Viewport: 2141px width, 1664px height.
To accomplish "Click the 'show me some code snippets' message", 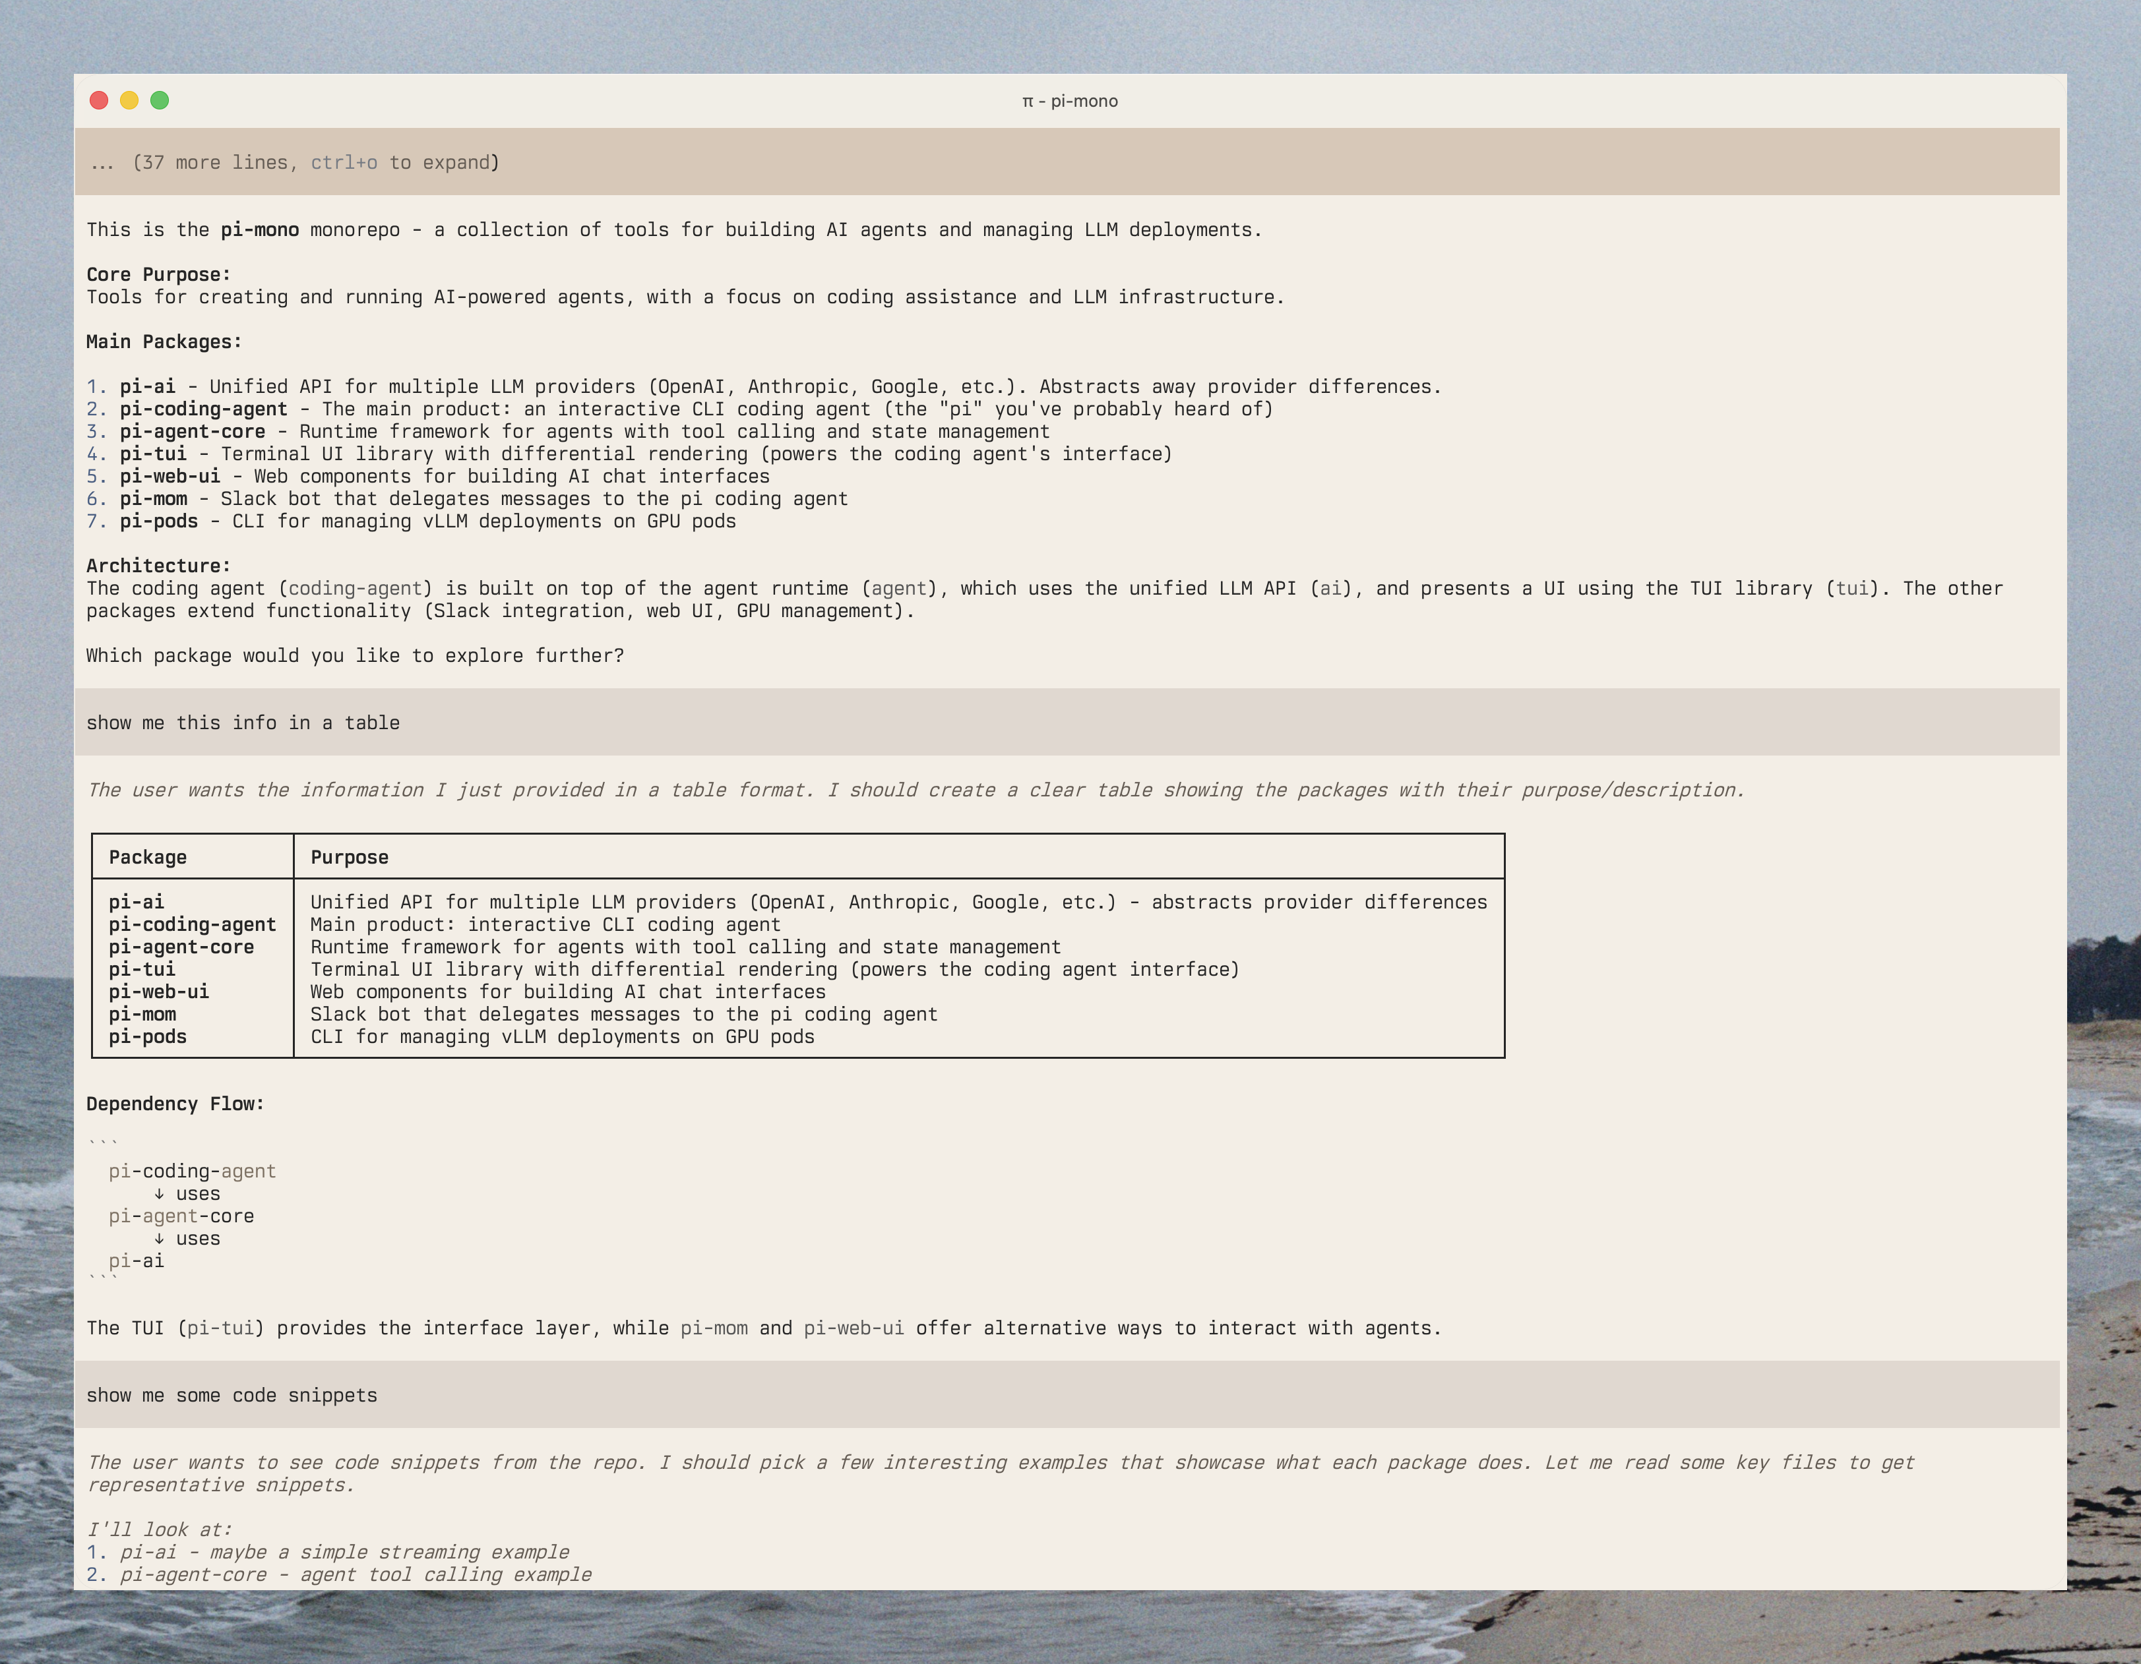I will pyautogui.click(x=232, y=1396).
